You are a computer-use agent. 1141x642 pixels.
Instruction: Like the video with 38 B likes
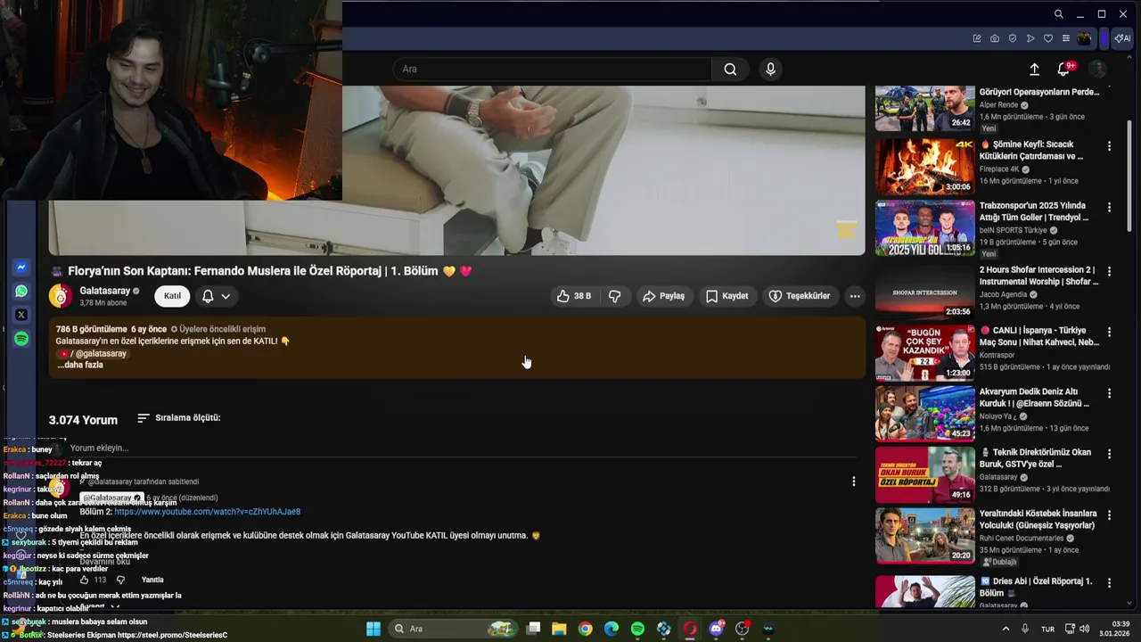[x=574, y=296]
